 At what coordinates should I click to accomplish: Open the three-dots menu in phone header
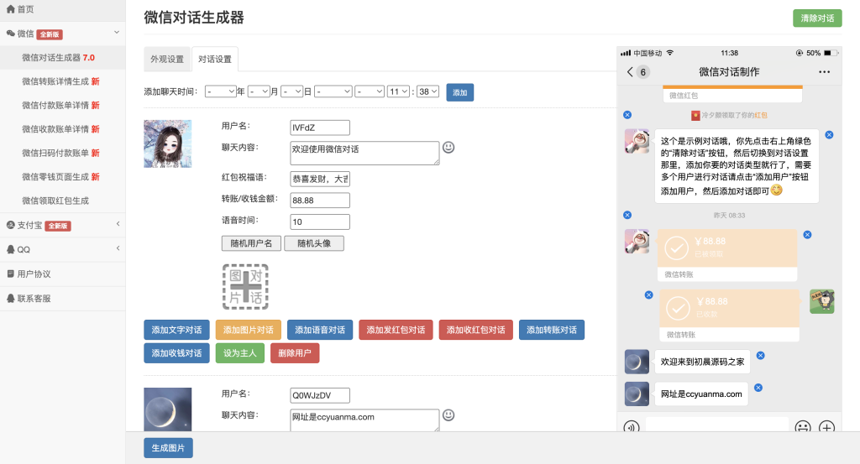tap(824, 72)
